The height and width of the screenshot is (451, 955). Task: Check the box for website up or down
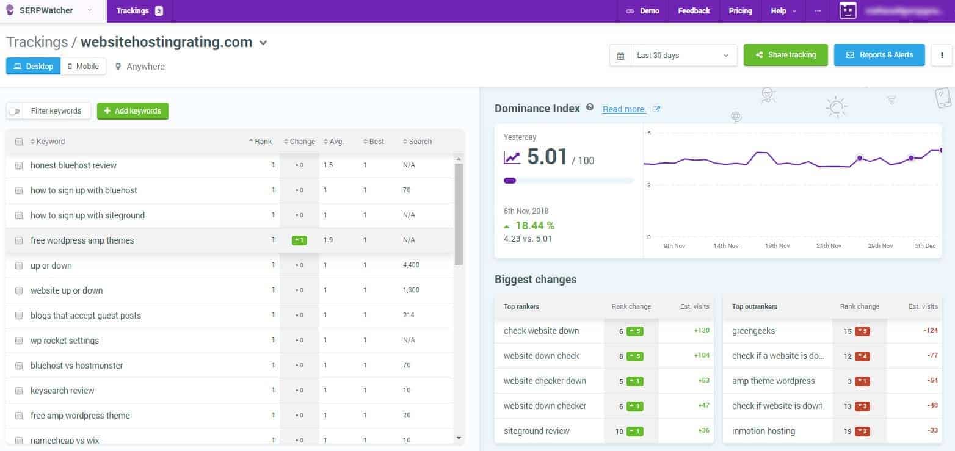point(19,290)
